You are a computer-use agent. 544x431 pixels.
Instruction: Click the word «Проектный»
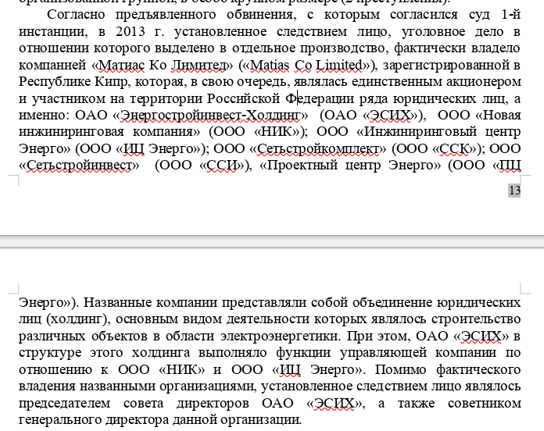point(302,166)
